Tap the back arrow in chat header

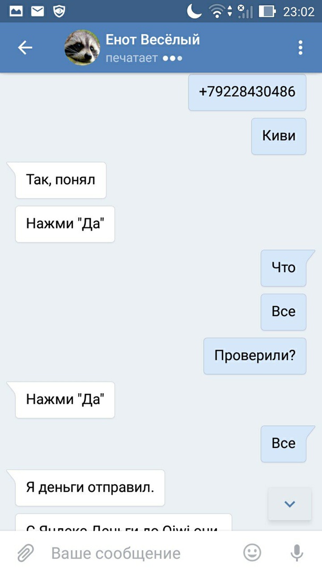pos(25,48)
